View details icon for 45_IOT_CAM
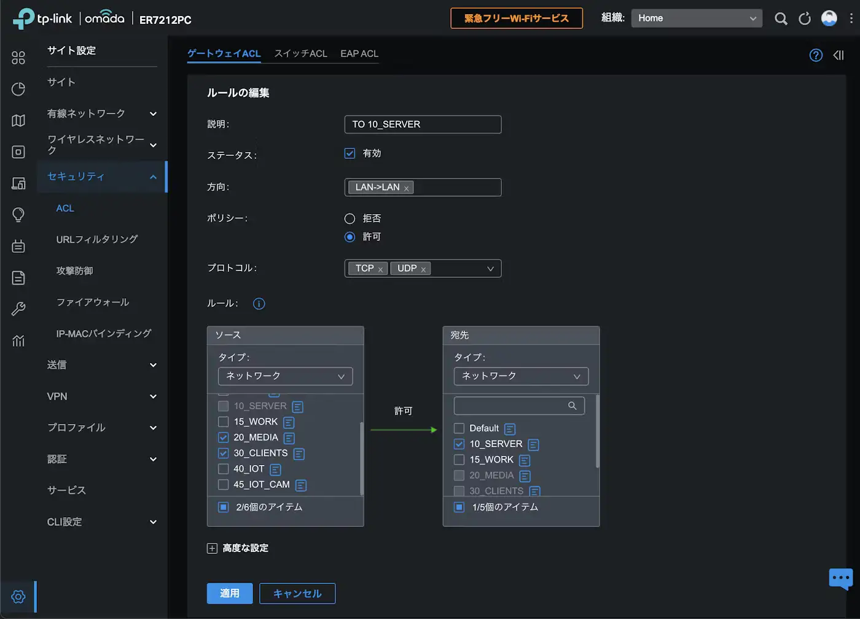 (x=301, y=485)
